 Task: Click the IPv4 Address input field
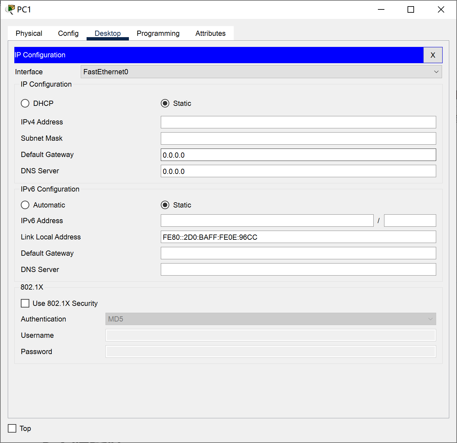(298, 122)
